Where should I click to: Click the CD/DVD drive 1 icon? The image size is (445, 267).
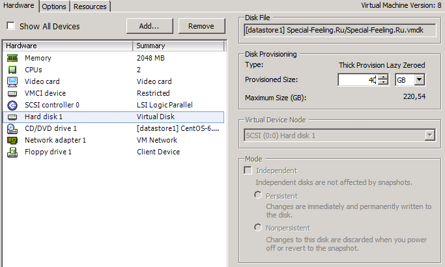point(12,128)
